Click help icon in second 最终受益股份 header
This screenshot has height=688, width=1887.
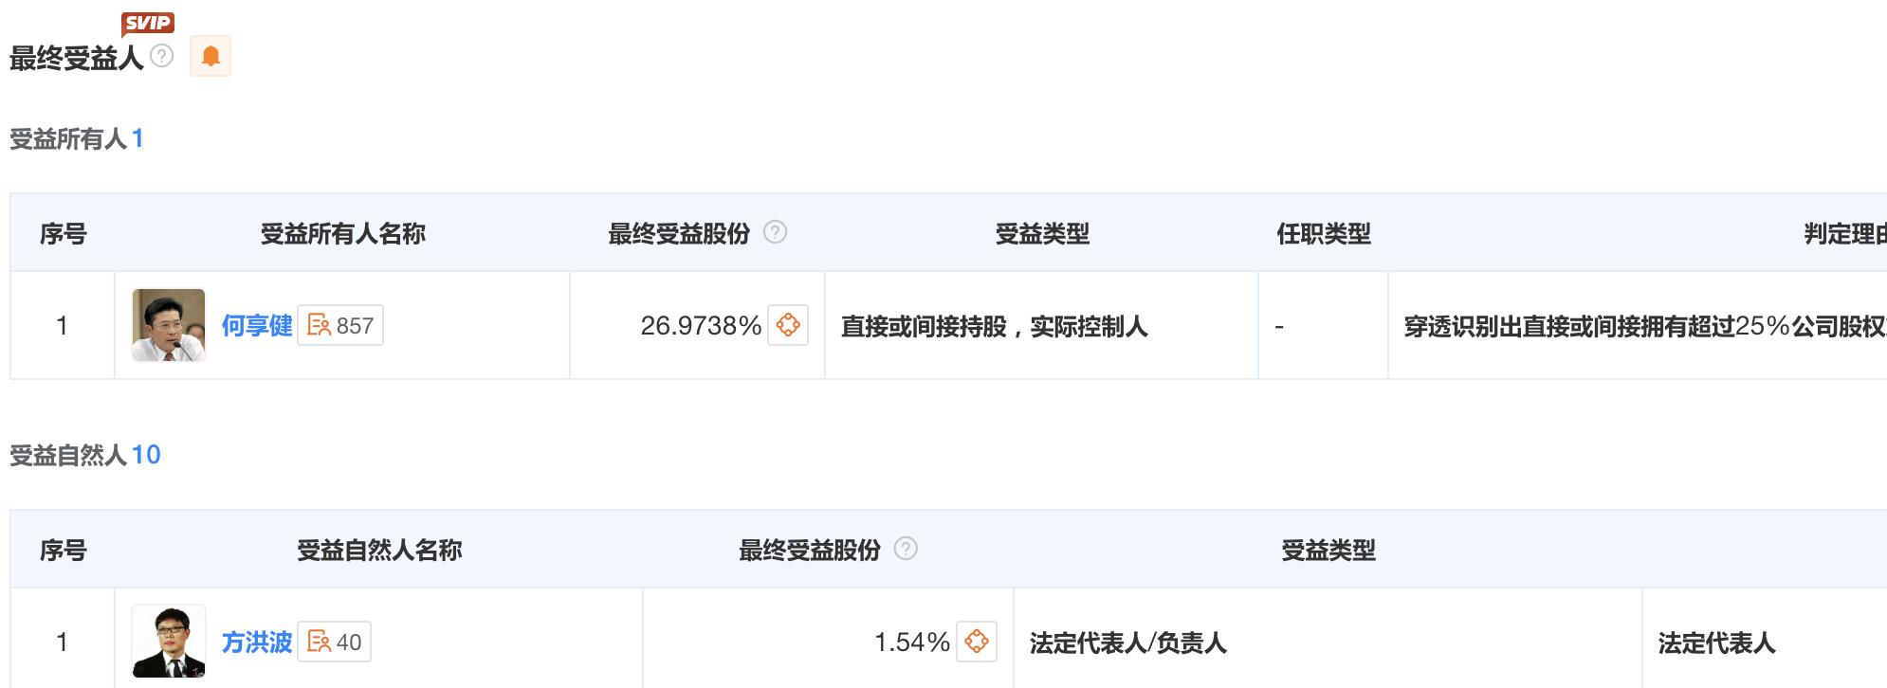[906, 549]
